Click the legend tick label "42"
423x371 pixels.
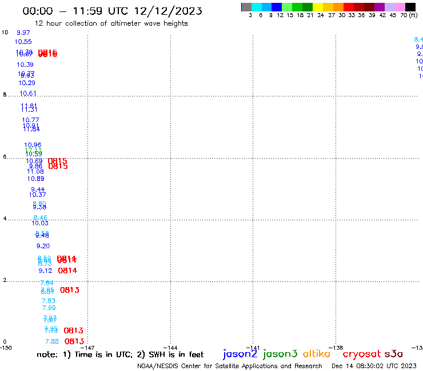(382, 15)
